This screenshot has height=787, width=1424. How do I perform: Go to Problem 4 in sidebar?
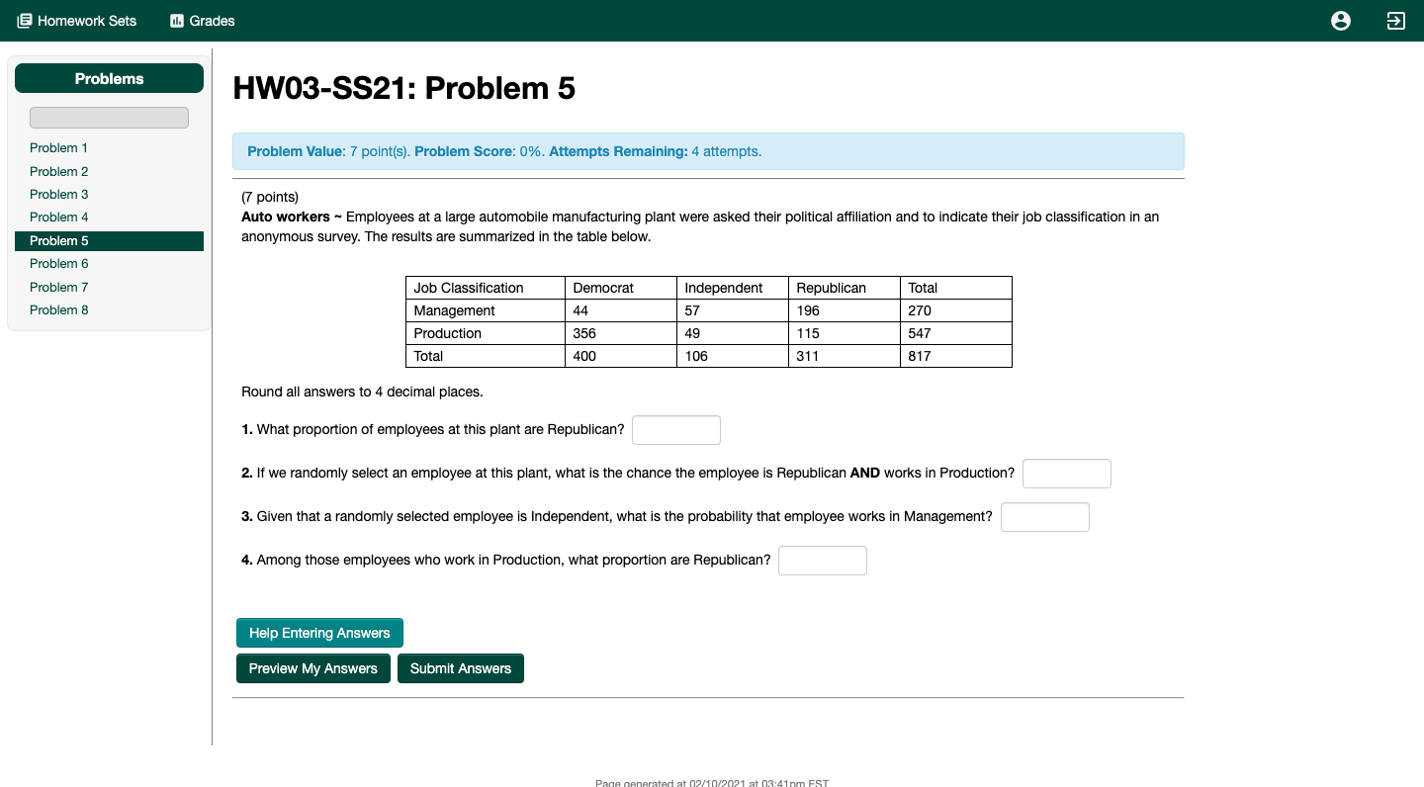(x=58, y=217)
